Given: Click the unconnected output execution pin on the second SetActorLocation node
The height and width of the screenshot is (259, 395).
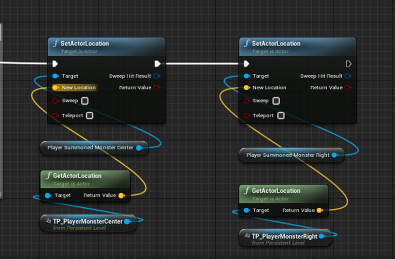Looking at the screenshot, I should click(x=348, y=64).
